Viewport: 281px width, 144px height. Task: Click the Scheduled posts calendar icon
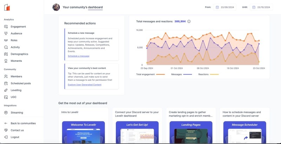pyautogui.click(x=6, y=83)
